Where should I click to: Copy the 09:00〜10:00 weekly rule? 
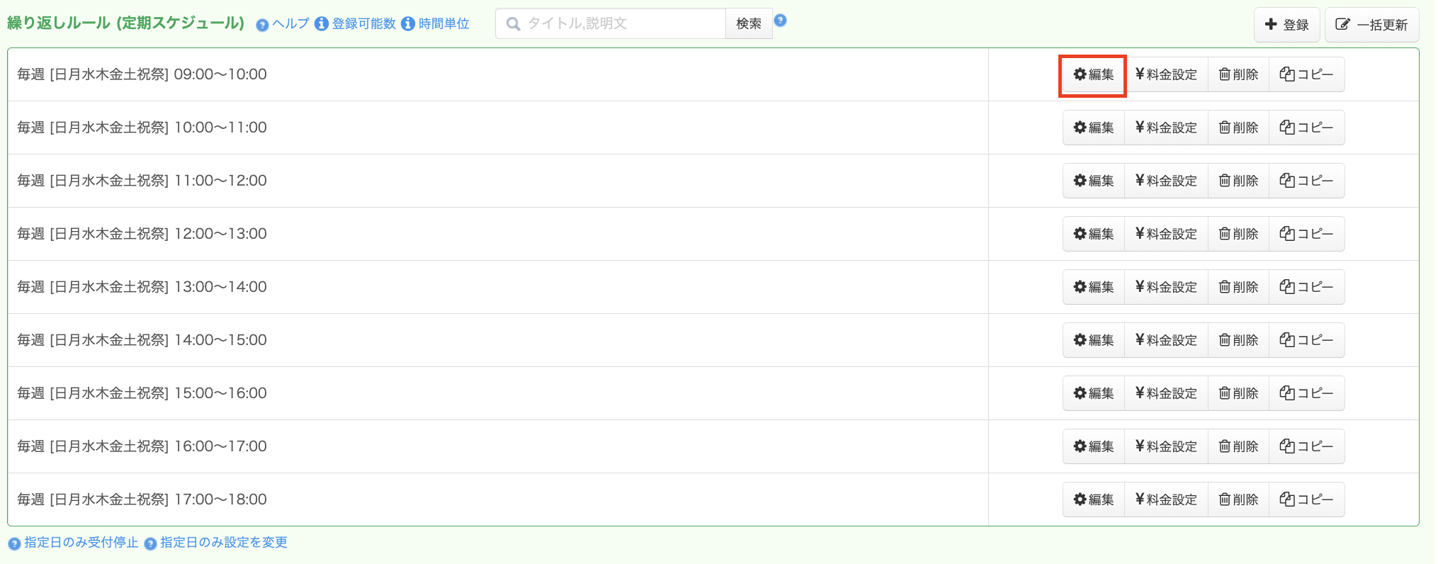click(x=1306, y=75)
